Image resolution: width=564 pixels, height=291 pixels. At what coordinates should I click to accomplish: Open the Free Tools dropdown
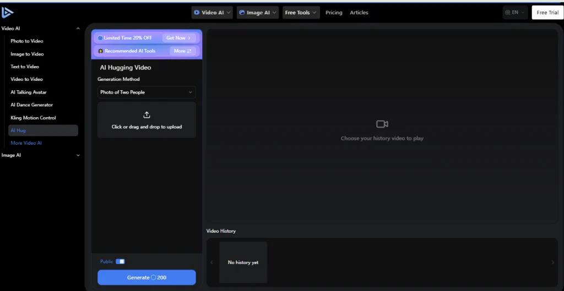[x=301, y=13]
